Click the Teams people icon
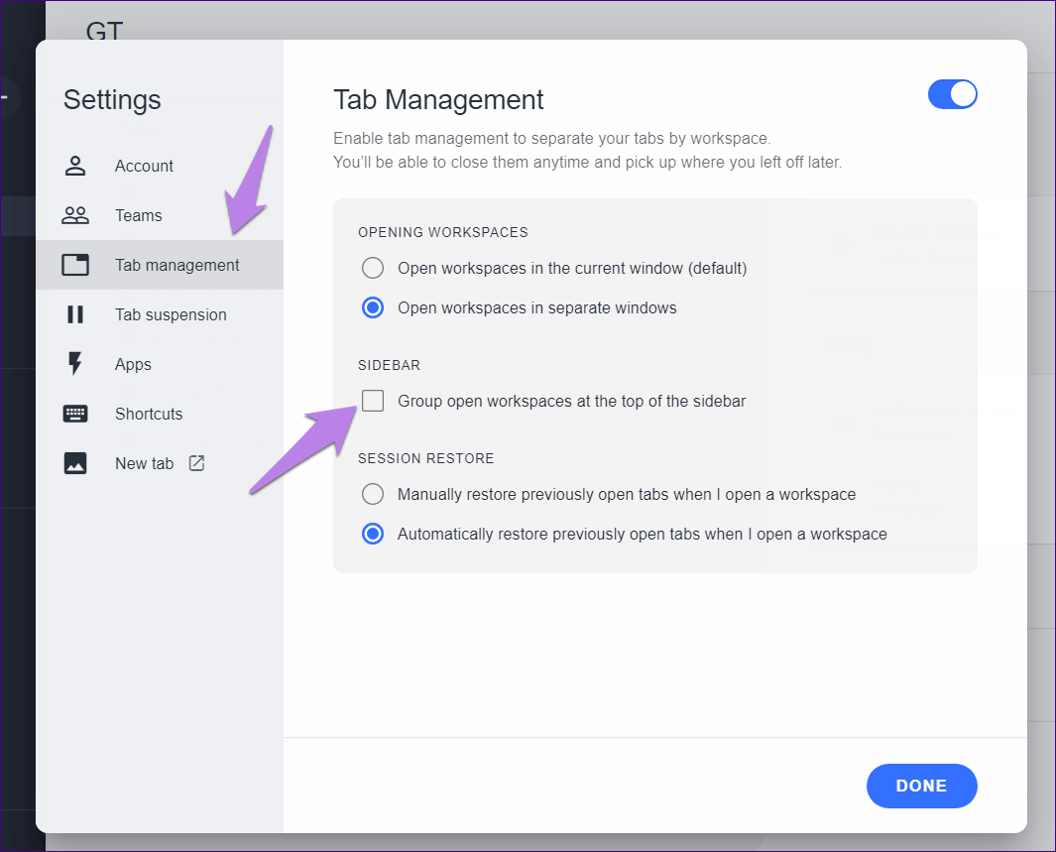1056x852 pixels. click(x=74, y=215)
